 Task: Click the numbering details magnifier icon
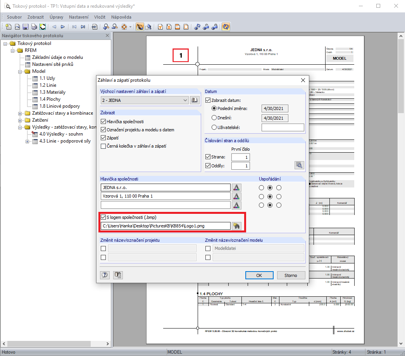point(299,165)
